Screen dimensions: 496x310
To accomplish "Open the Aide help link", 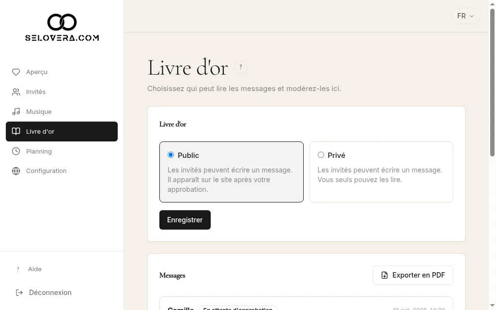I will (x=62, y=269).
